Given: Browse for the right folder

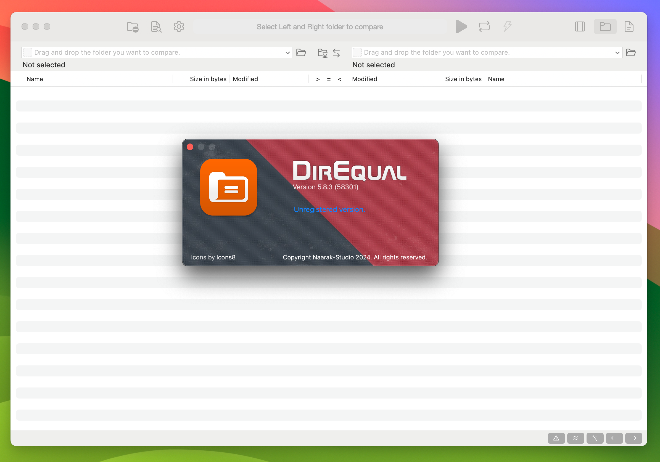Looking at the screenshot, I should point(631,53).
